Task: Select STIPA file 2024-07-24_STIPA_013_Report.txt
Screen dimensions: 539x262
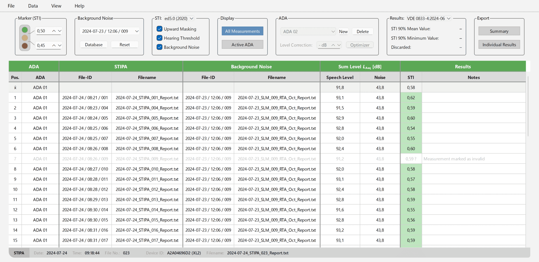Action: pos(147,199)
